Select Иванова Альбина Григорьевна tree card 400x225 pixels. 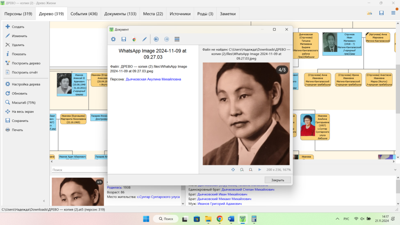click(314, 127)
